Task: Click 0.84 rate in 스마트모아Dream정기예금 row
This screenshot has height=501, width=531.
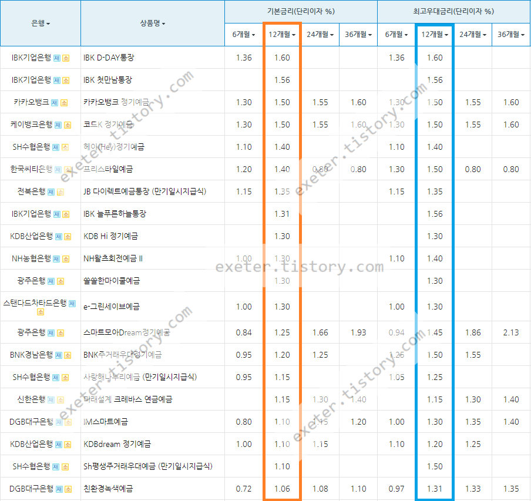Action: click(x=244, y=333)
